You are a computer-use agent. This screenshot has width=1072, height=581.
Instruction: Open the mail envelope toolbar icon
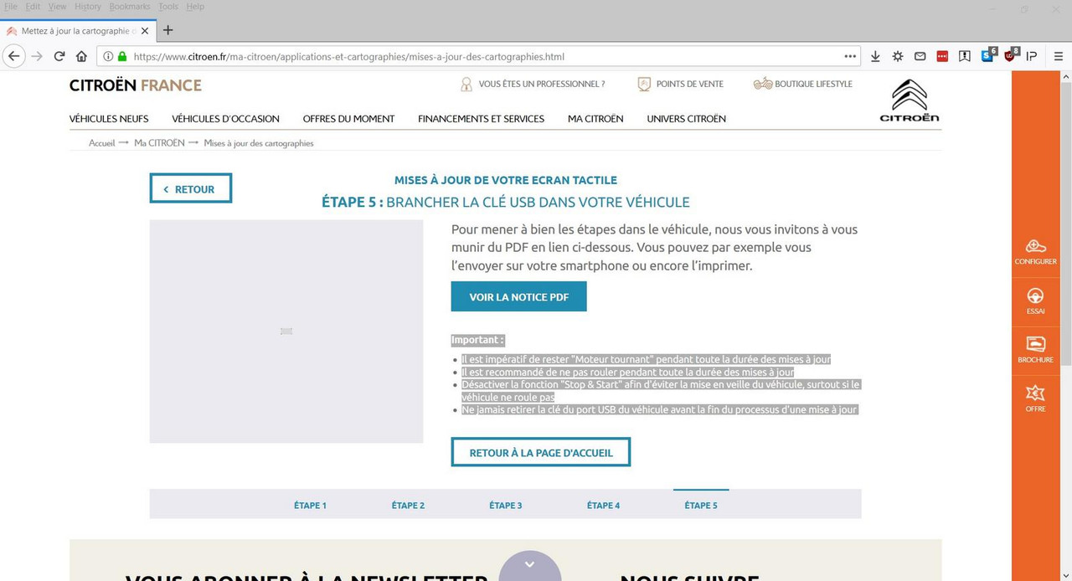(920, 56)
